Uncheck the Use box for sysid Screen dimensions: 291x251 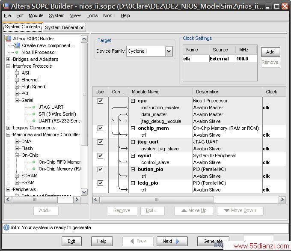click(x=100, y=155)
